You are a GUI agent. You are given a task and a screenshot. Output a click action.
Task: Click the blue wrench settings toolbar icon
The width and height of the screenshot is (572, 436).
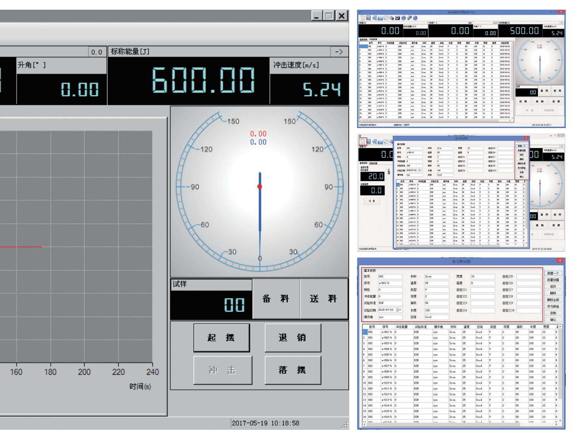coord(404,18)
